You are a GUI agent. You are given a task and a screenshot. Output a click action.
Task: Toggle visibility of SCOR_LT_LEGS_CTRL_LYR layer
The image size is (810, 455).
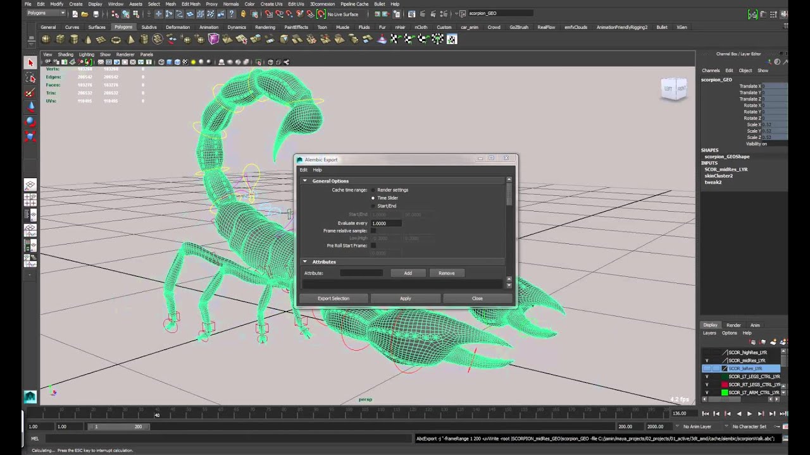tap(707, 377)
